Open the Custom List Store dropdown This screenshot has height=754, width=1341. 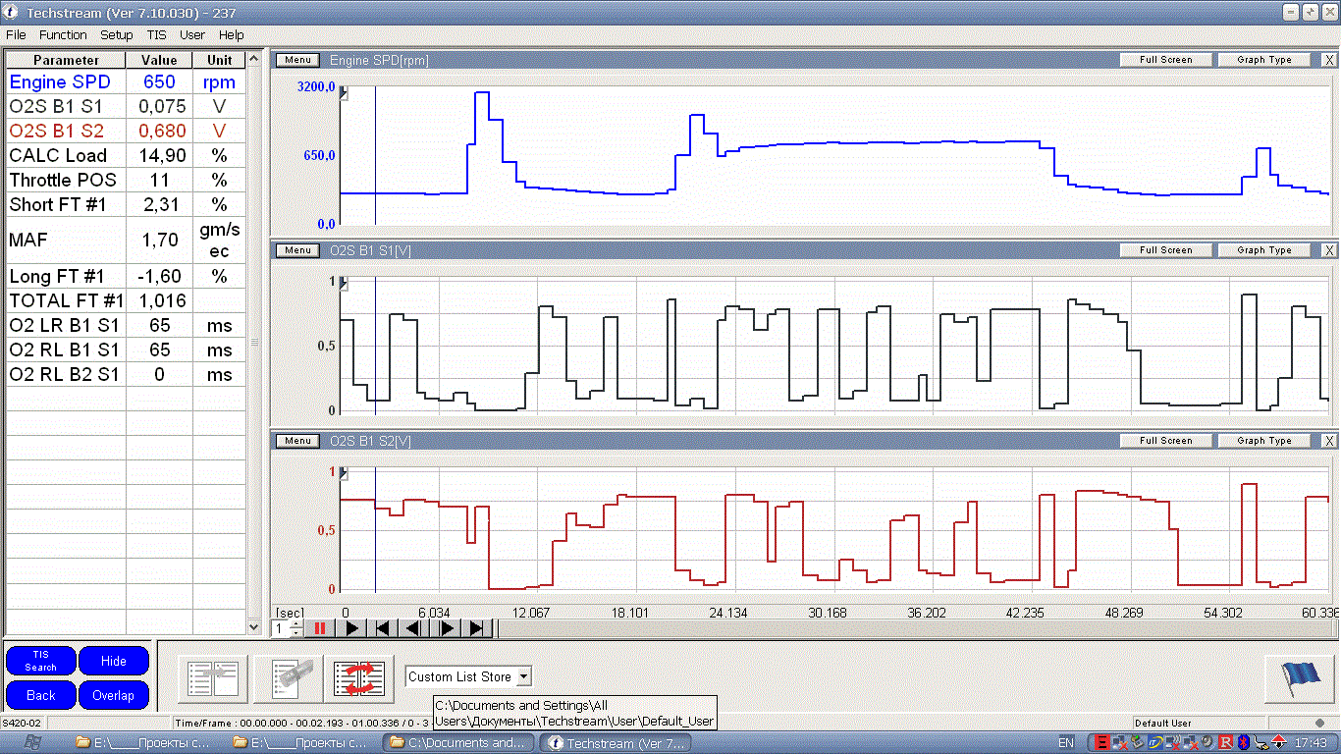pyautogui.click(x=523, y=676)
